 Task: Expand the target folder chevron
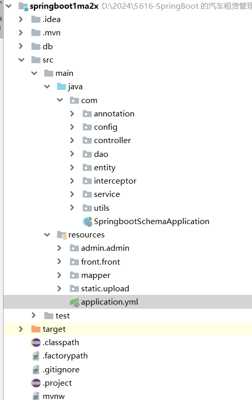[x=21, y=329]
